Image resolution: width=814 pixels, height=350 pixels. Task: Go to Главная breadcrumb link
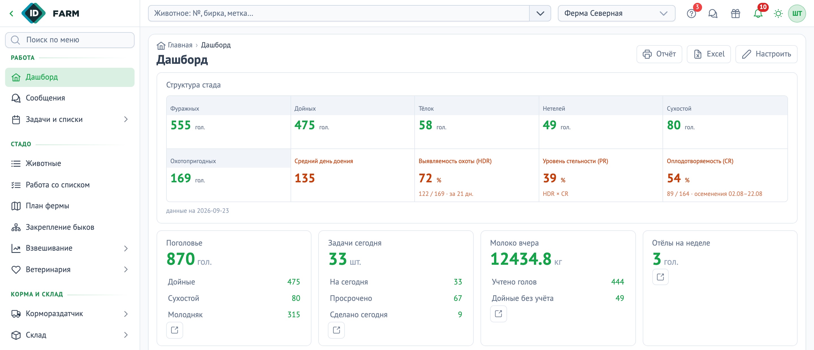coord(180,45)
